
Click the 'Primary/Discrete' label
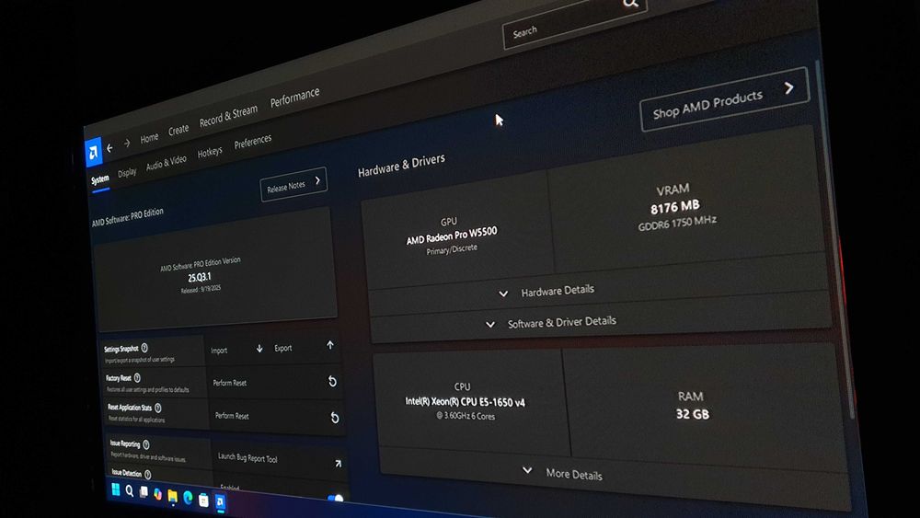point(452,249)
